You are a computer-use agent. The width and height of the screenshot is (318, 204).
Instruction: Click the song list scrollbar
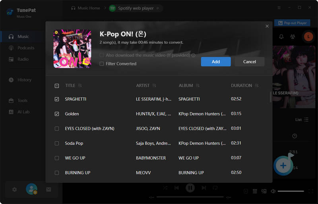coord(270,97)
